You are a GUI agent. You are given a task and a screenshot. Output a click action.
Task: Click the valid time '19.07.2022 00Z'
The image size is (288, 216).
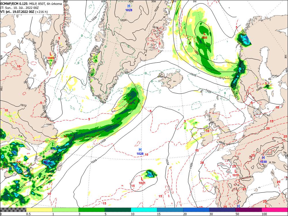[x=23, y=12]
